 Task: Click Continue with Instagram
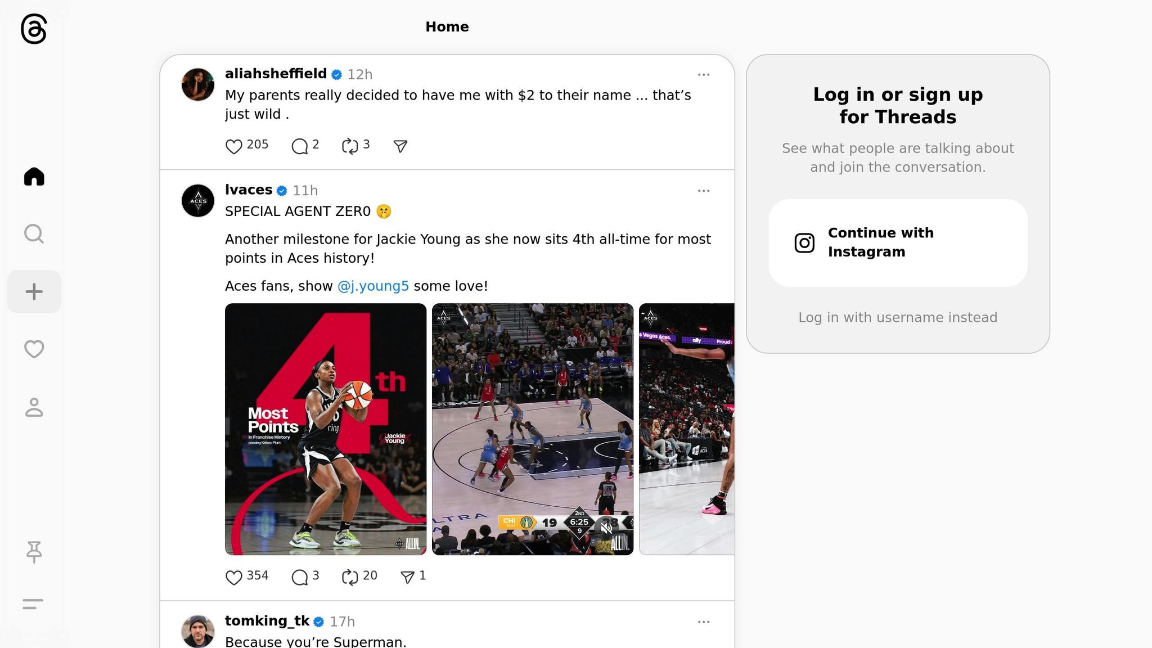898,242
